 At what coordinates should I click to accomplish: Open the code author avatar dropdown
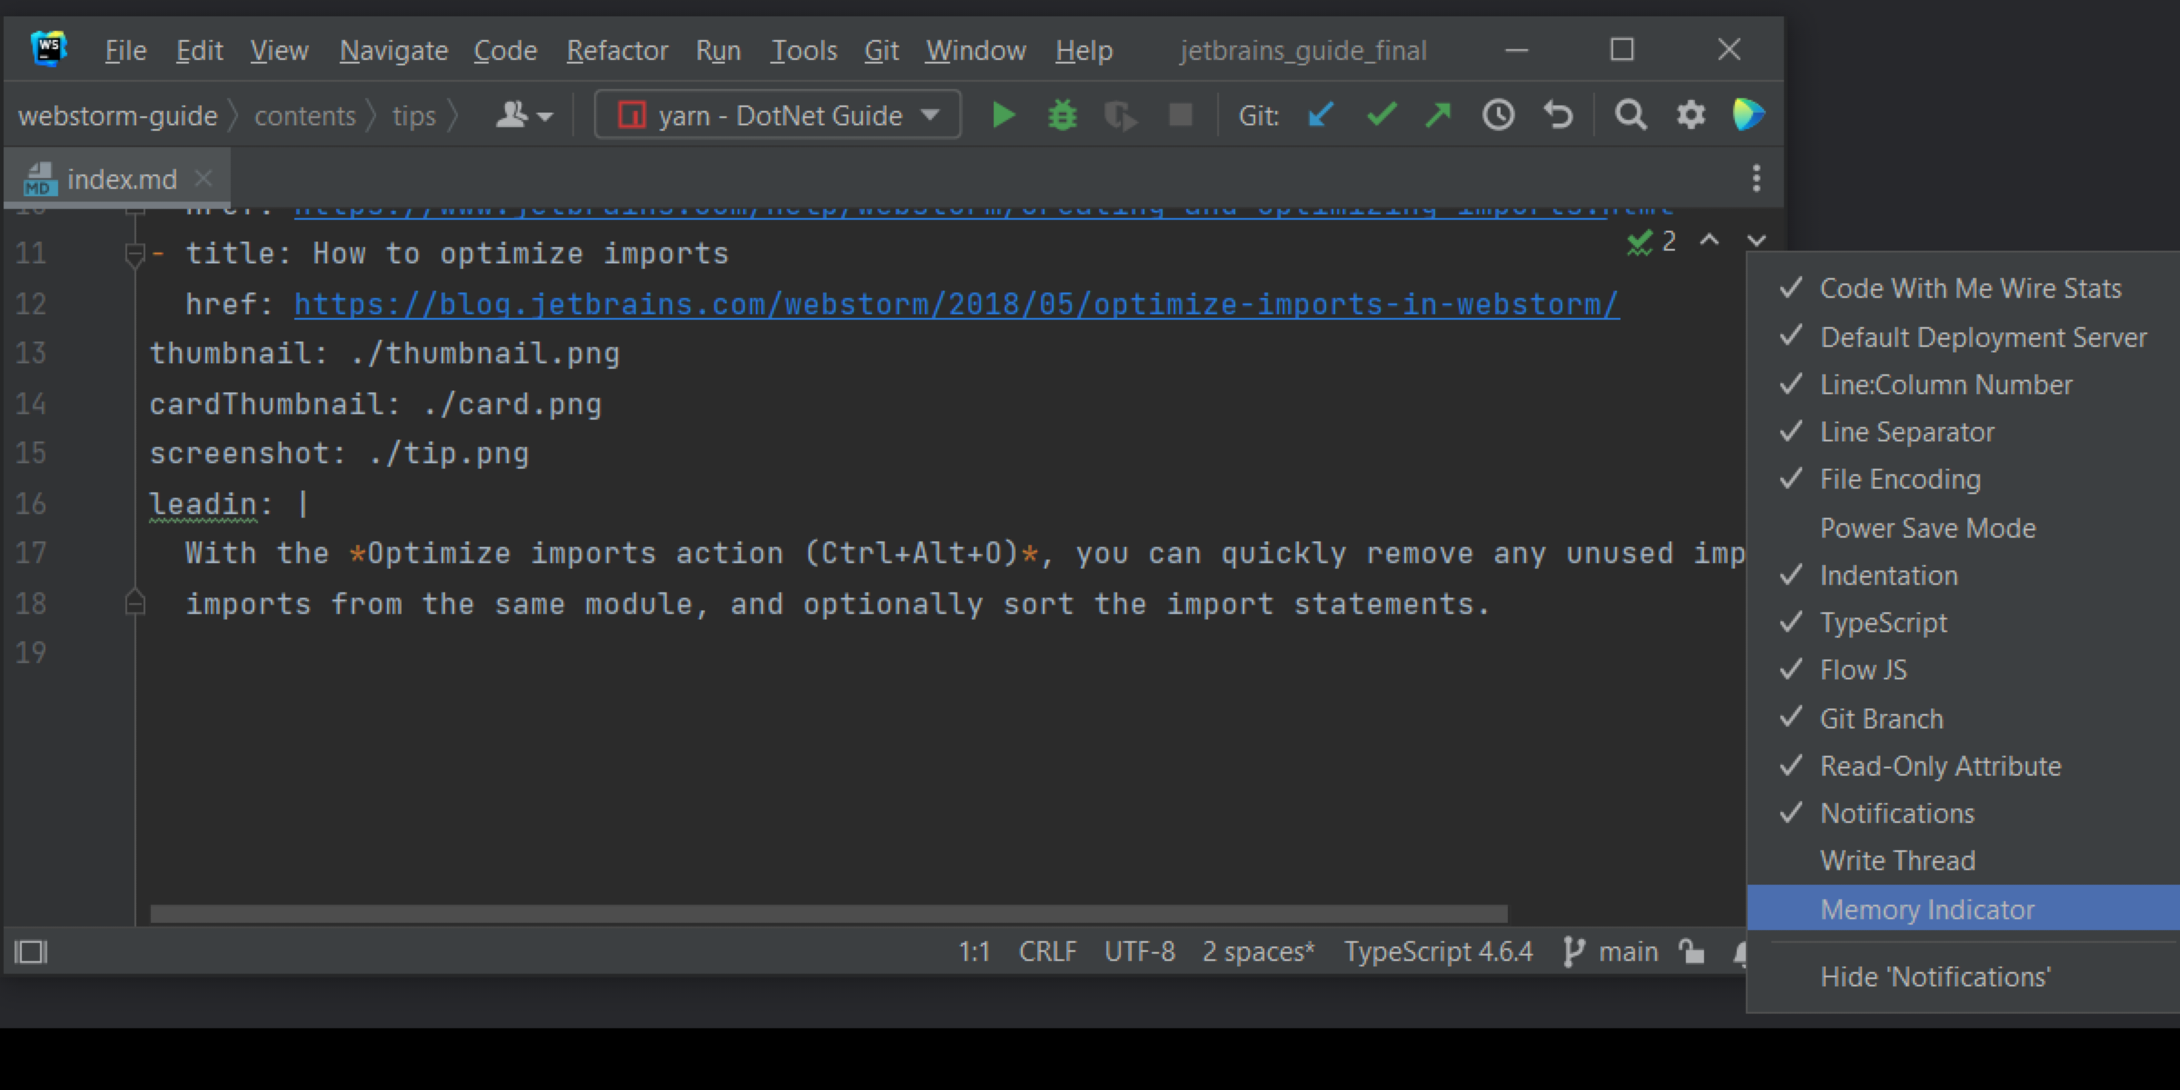[x=524, y=114]
